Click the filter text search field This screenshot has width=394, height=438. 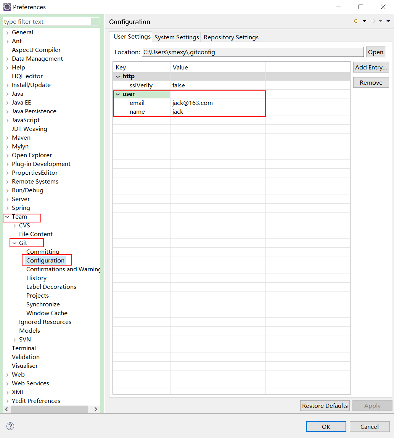pyautogui.click(x=47, y=22)
